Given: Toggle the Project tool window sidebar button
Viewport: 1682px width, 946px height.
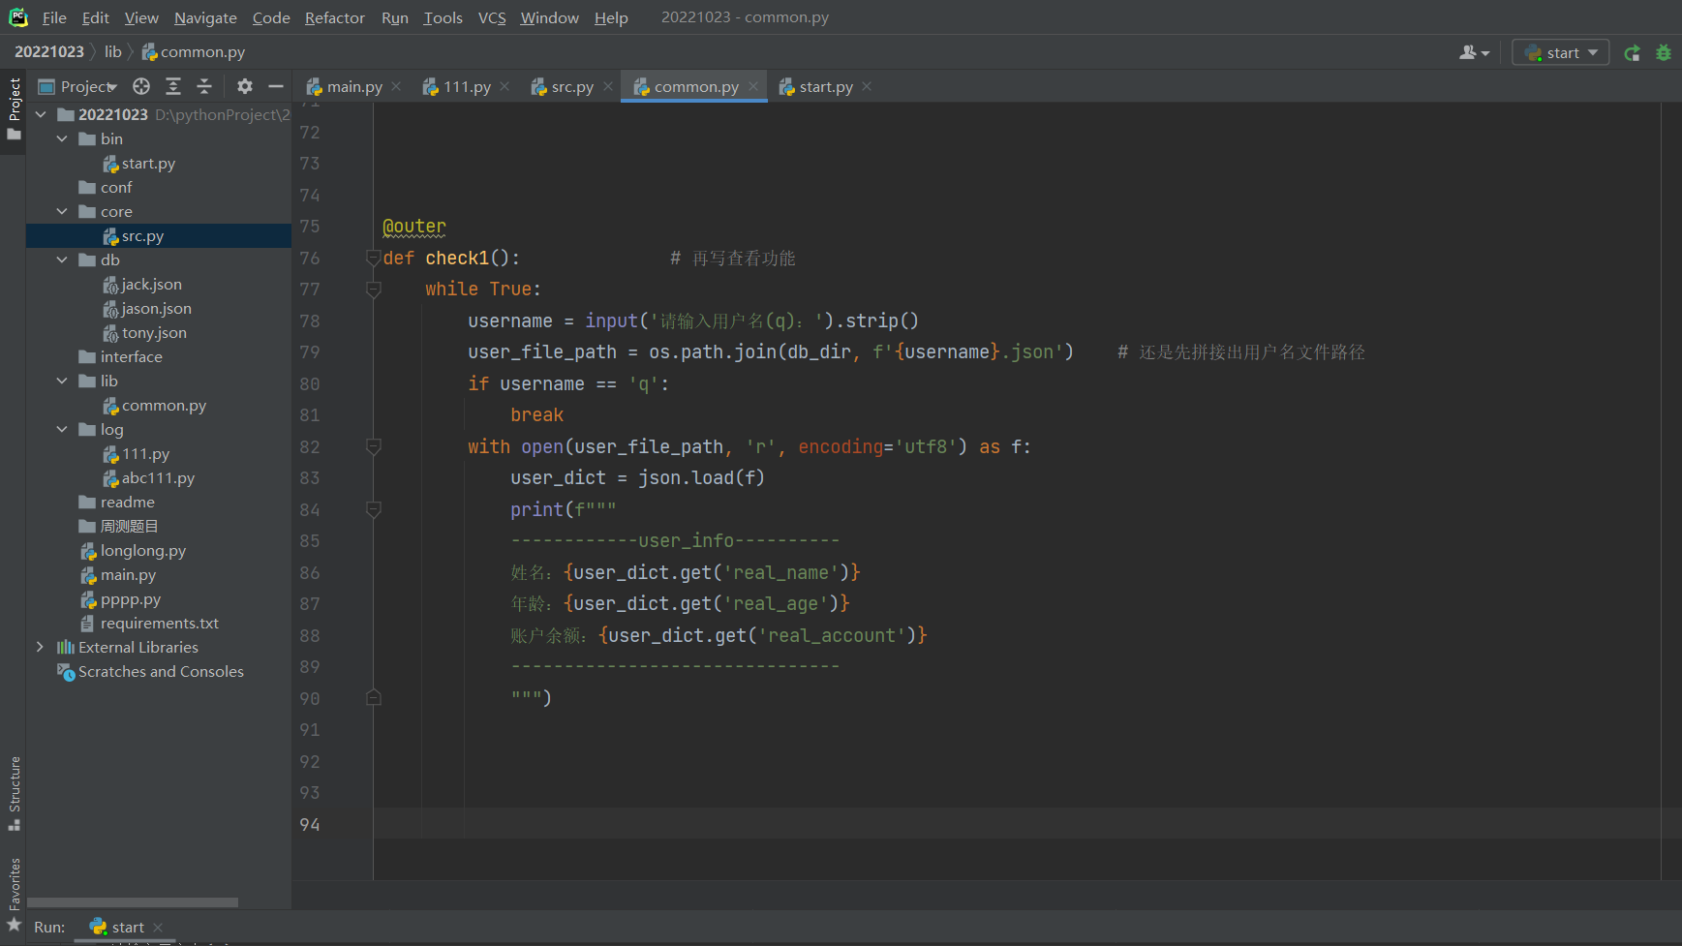Looking at the screenshot, I should [15, 107].
